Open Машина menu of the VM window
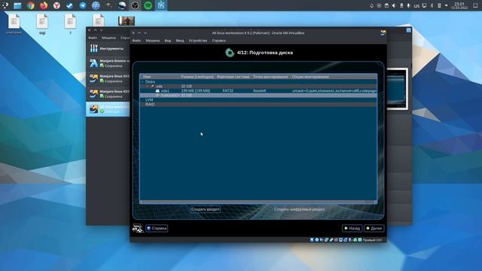This screenshot has height=271, width=482. (x=152, y=41)
